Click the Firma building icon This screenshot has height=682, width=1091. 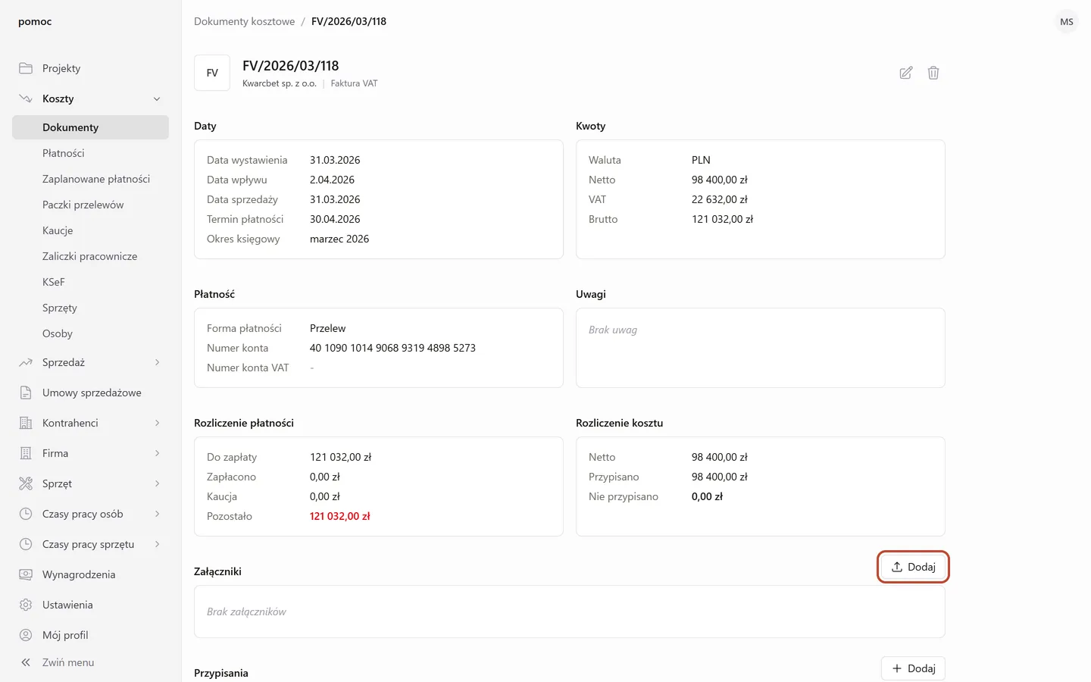(26, 453)
